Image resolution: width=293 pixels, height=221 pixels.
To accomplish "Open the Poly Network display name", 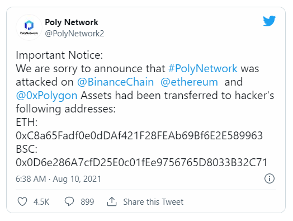I will (72, 22).
